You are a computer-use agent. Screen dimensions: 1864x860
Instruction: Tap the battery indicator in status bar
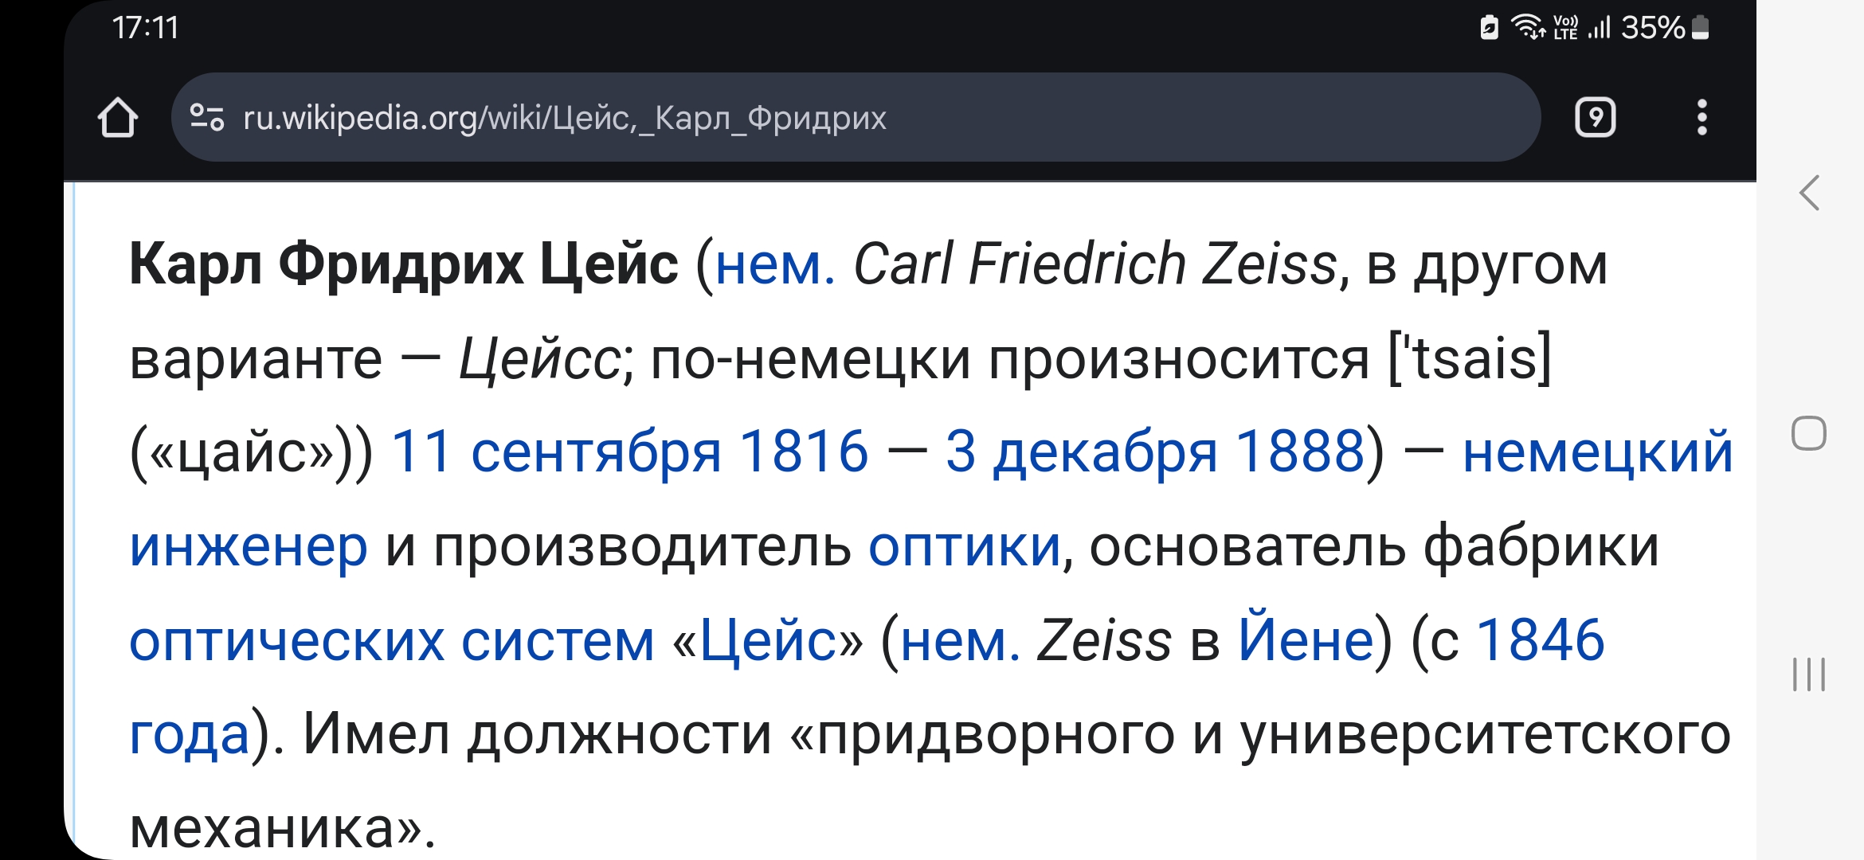(1700, 27)
